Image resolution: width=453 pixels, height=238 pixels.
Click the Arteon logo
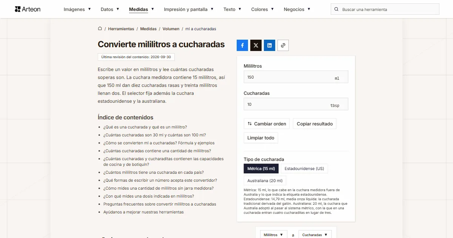28,9
